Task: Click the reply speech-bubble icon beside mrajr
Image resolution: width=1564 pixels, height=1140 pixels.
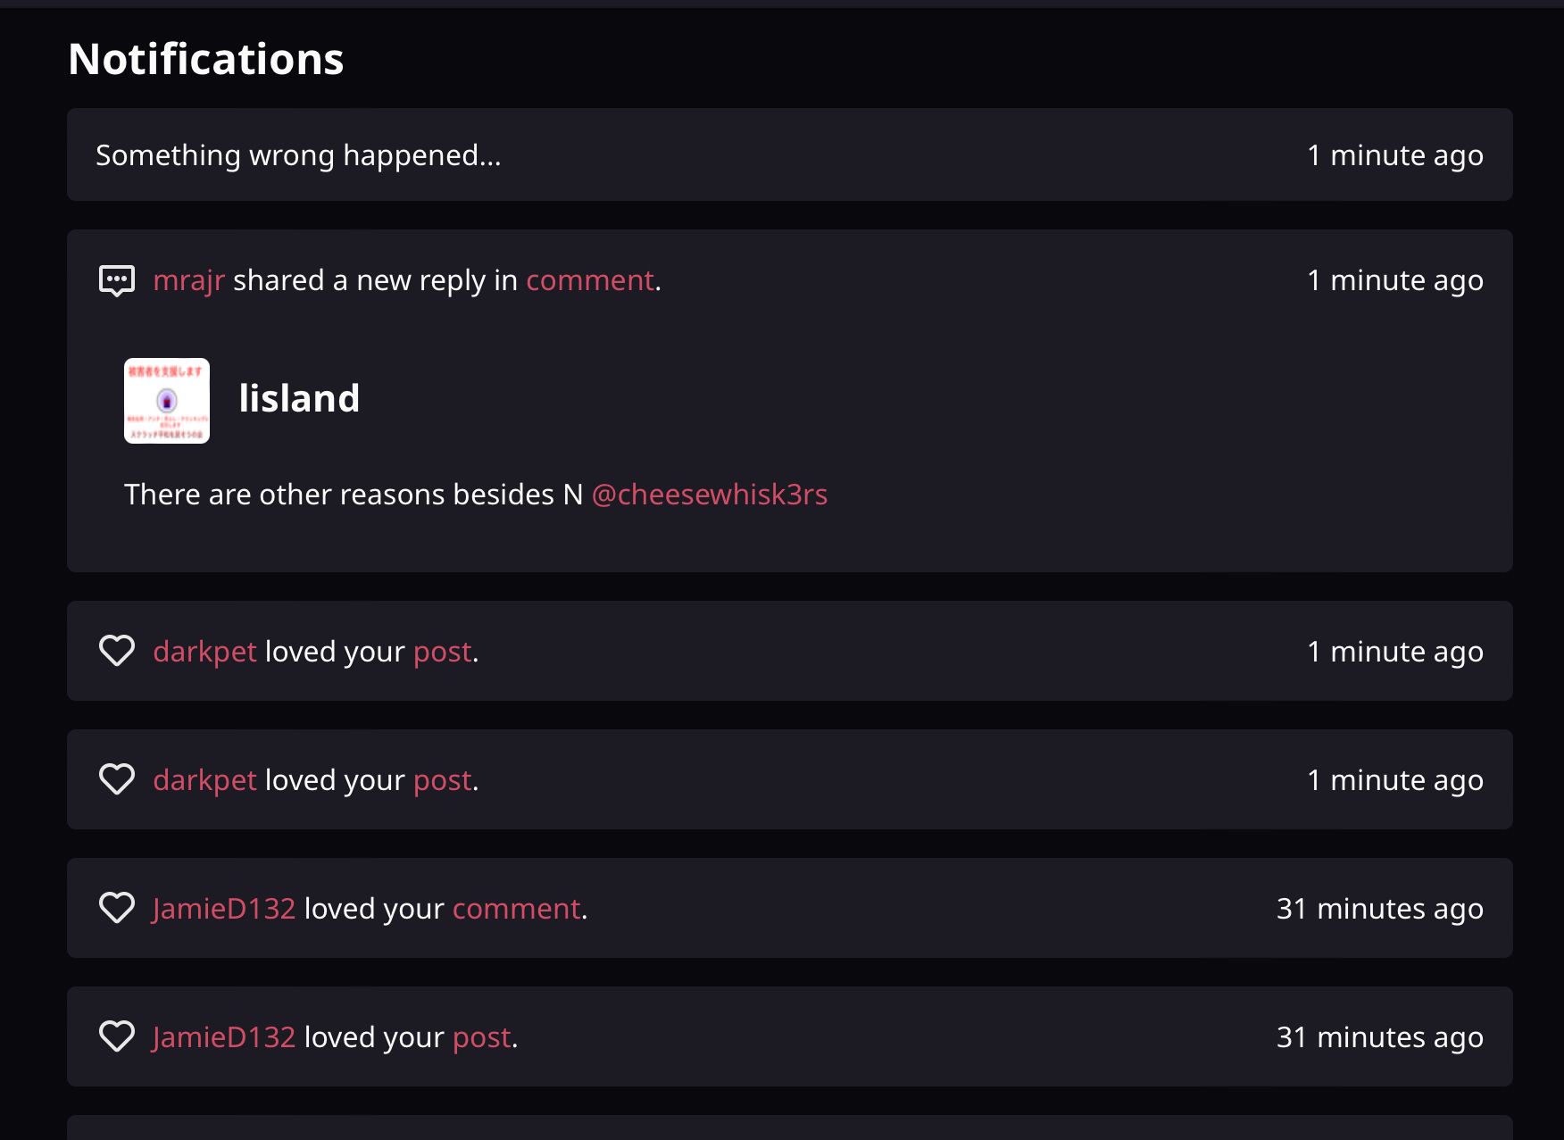Action: (x=117, y=281)
